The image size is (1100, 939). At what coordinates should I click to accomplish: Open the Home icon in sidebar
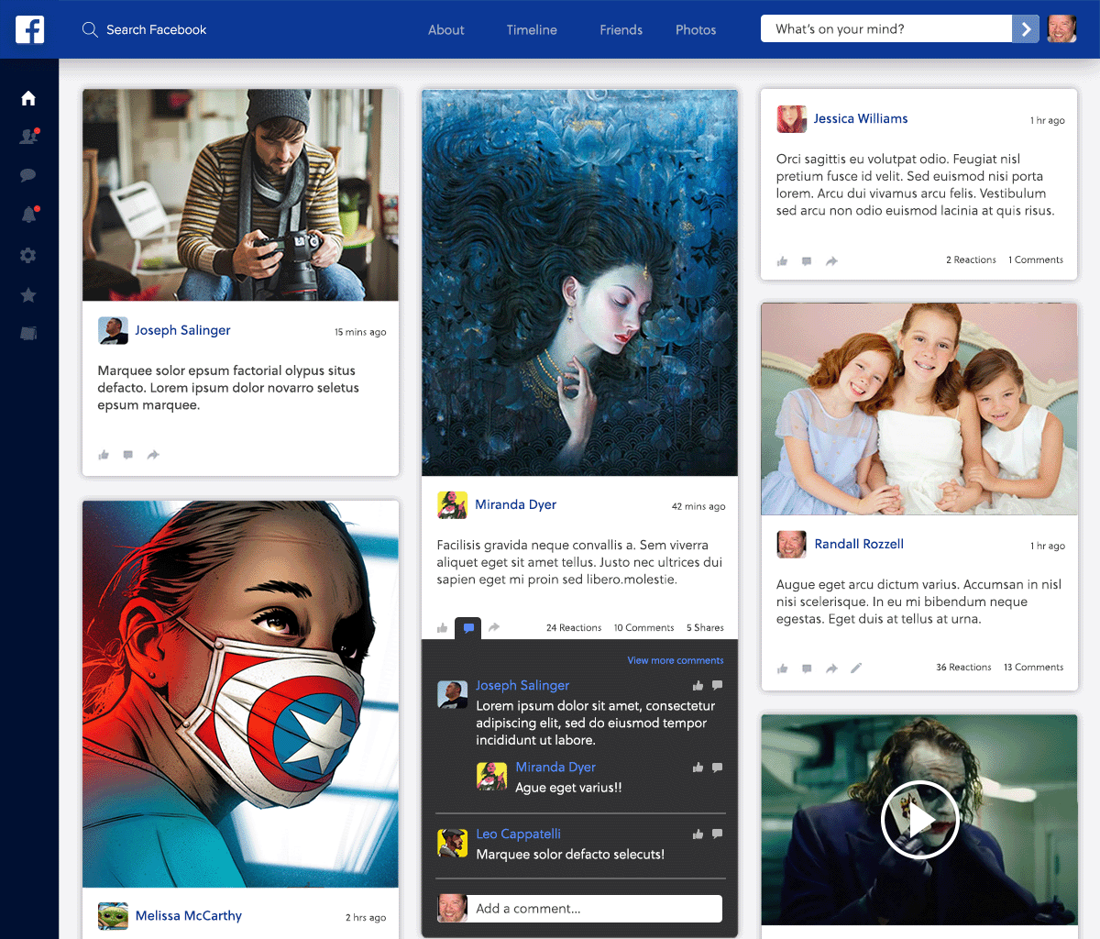click(x=28, y=98)
